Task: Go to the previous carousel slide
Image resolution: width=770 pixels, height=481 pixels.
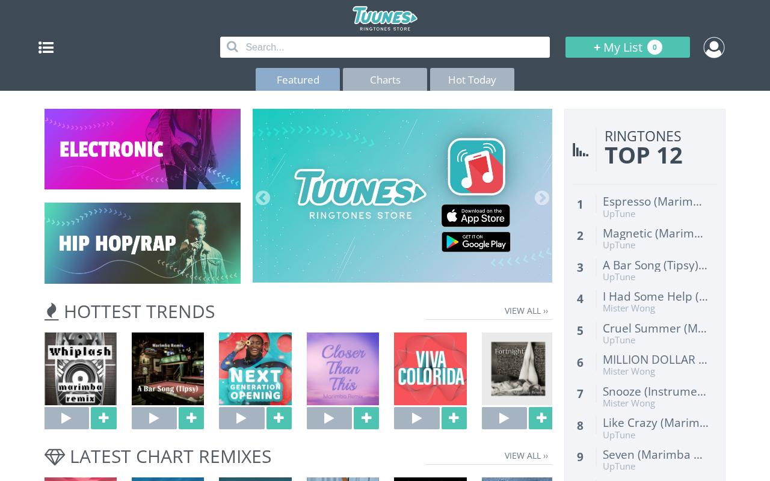Action: click(x=262, y=198)
